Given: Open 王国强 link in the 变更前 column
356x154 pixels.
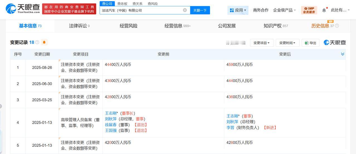Looking at the screenshot, I should 111,130.
